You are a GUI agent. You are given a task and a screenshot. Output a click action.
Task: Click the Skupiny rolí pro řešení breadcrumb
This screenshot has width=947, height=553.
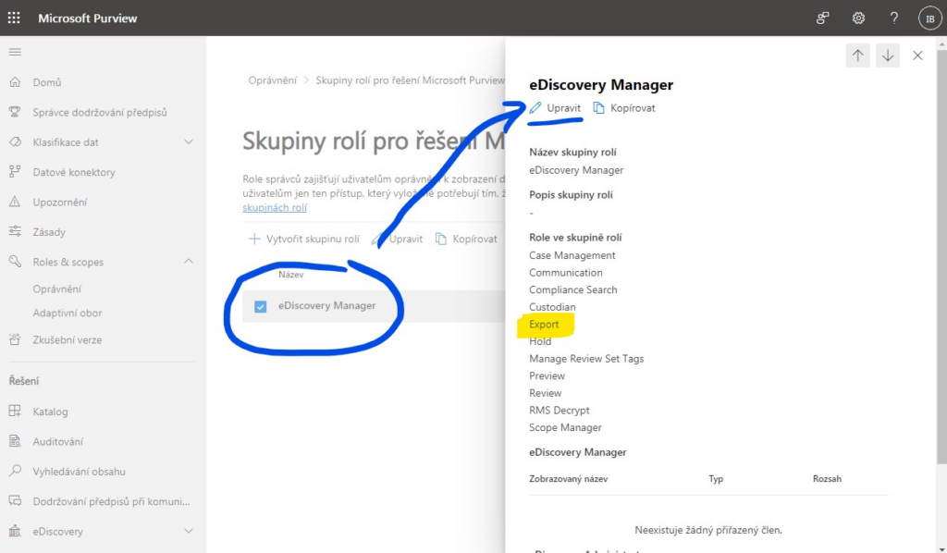pyautogui.click(x=410, y=80)
